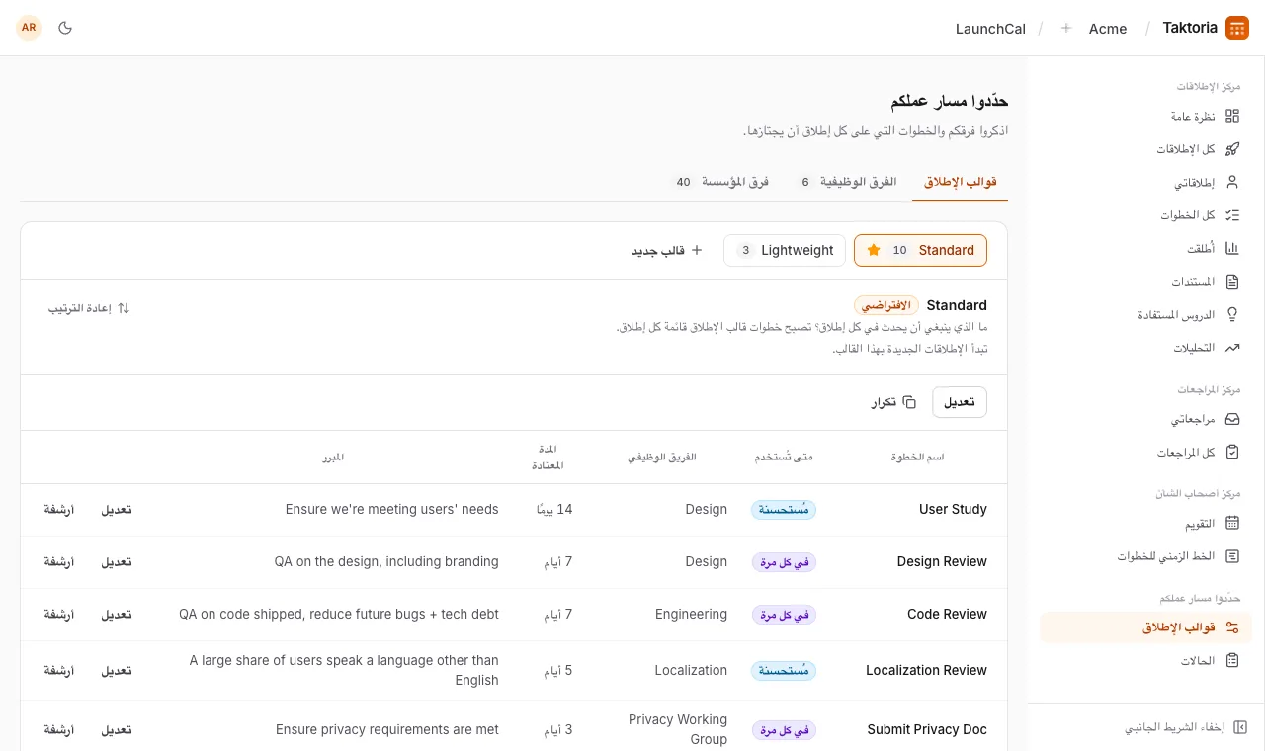Collapse sidebar via إخفاء الشريط الجانبي
Image resolution: width=1265 pixels, height=751 pixels.
click(1186, 727)
